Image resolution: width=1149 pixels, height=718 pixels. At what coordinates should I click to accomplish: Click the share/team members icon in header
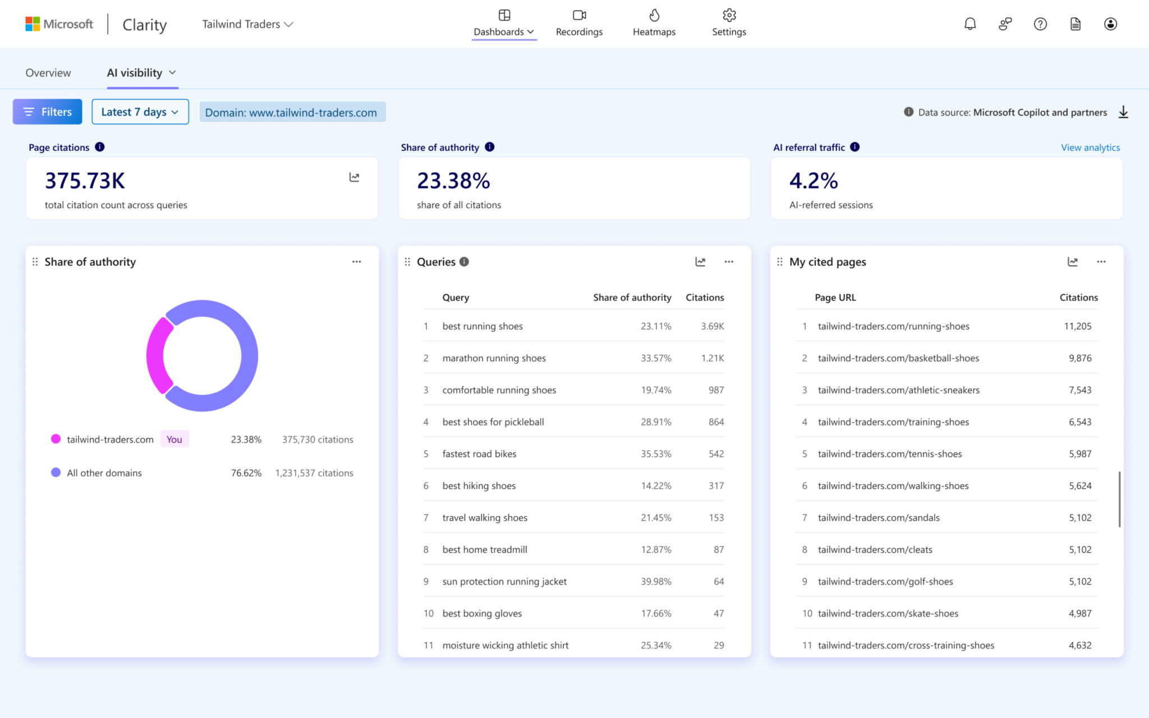[1005, 24]
